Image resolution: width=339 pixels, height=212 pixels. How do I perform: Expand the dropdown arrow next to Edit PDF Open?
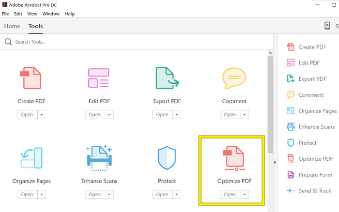(109, 115)
